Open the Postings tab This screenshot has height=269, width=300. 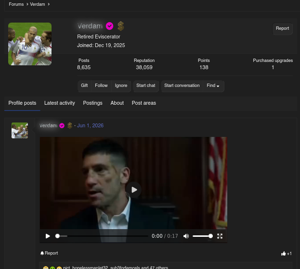tap(92, 103)
